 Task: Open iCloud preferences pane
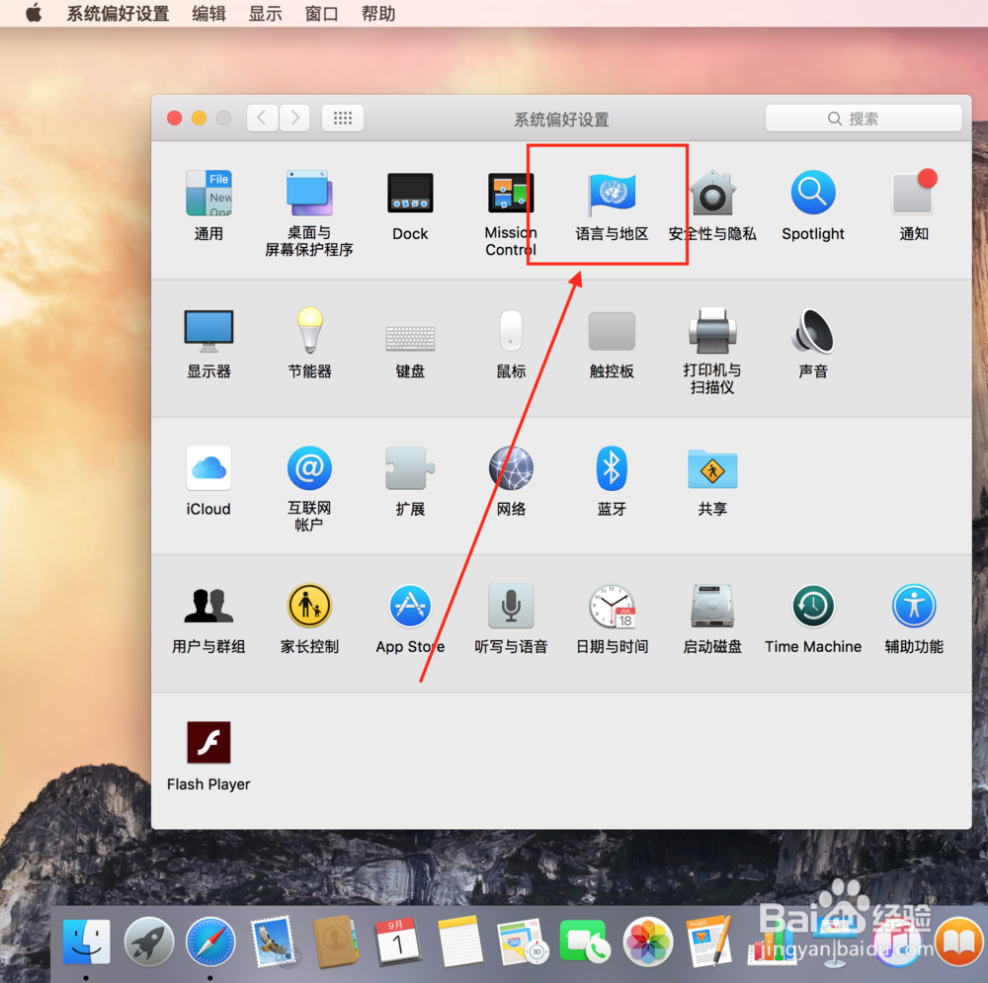click(x=208, y=481)
